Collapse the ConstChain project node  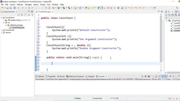2,18
